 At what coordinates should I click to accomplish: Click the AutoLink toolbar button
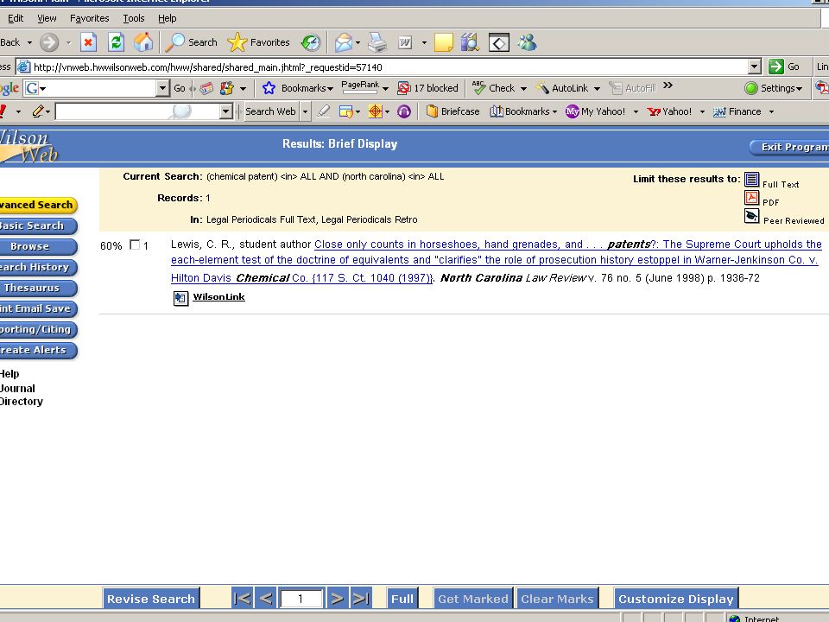(x=562, y=88)
